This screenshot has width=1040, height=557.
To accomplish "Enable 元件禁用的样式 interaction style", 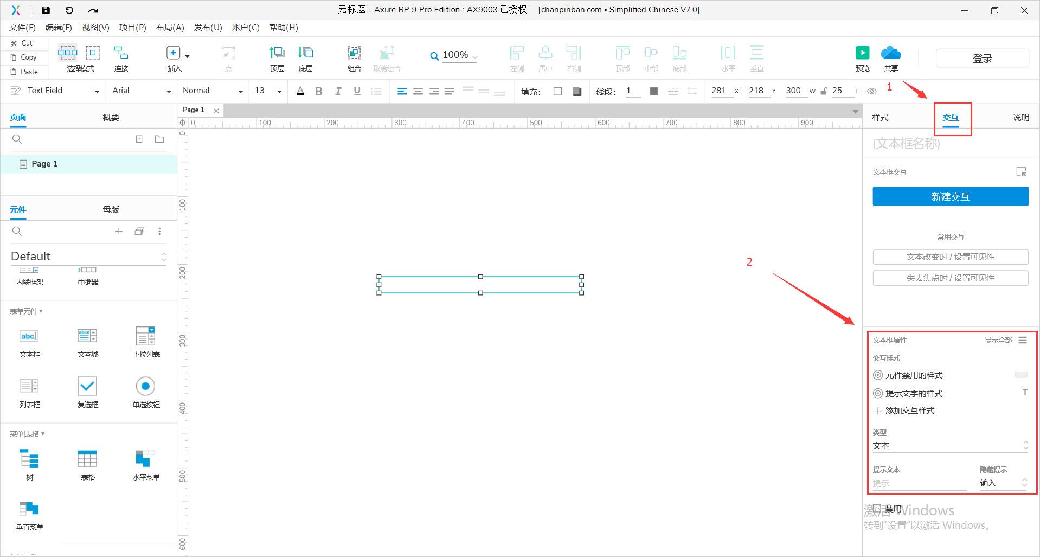I will 878,375.
